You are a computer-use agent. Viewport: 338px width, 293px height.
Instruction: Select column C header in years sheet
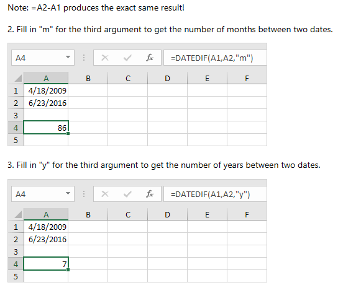tap(128, 214)
